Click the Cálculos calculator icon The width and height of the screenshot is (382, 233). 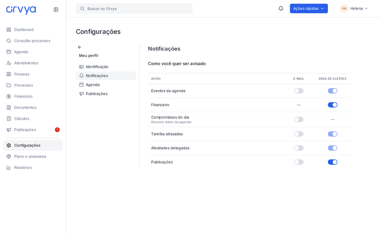tap(9, 119)
